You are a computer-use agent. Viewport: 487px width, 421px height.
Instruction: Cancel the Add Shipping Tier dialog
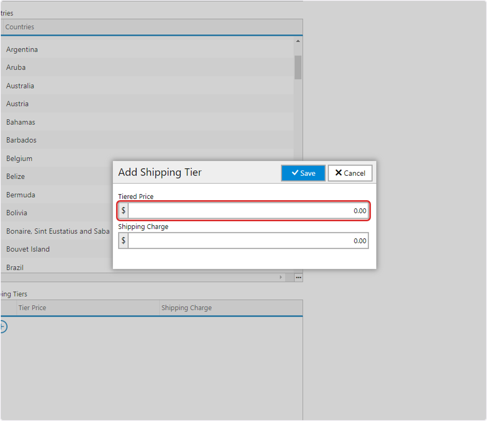pos(350,173)
